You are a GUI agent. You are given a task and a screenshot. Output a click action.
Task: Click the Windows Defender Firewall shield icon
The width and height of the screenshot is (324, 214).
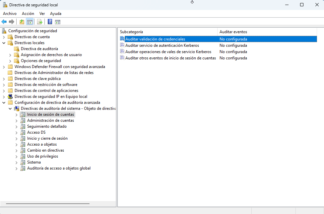(x=10, y=66)
